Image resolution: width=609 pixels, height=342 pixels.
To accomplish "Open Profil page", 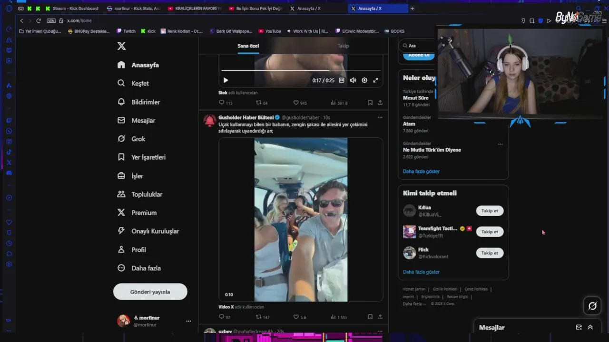I will click(x=132, y=250).
